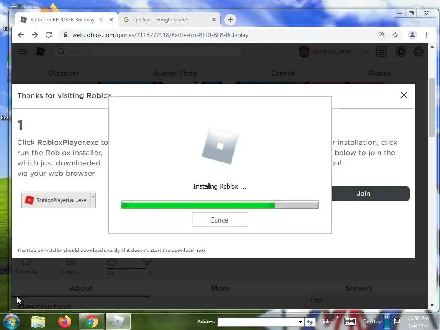The image size is (440, 330).
Task: Open the Avatar Shop nav item
Action: 175,73
